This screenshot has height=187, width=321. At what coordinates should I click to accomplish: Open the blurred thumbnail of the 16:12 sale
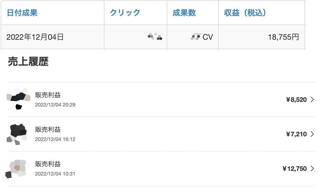click(x=17, y=134)
